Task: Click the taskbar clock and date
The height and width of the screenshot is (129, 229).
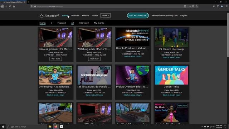Action: tap(219, 126)
